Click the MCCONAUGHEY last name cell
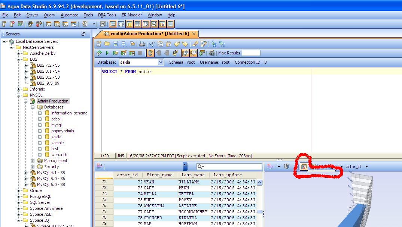Screen dimensions: 402x227 tap(193, 212)
